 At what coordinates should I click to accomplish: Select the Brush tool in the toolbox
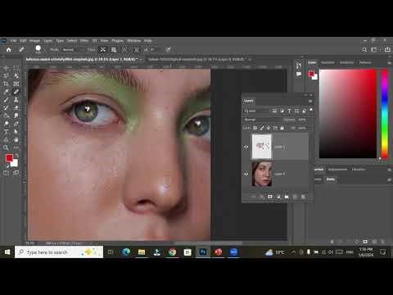(x=6, y=100)
